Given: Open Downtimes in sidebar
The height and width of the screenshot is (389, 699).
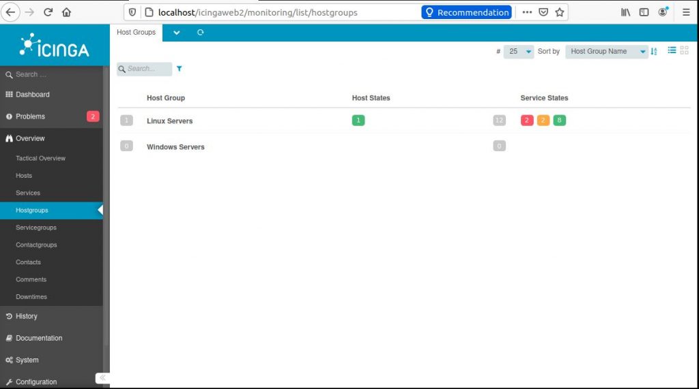Looking at the screenshot, I should coord(31,297).
